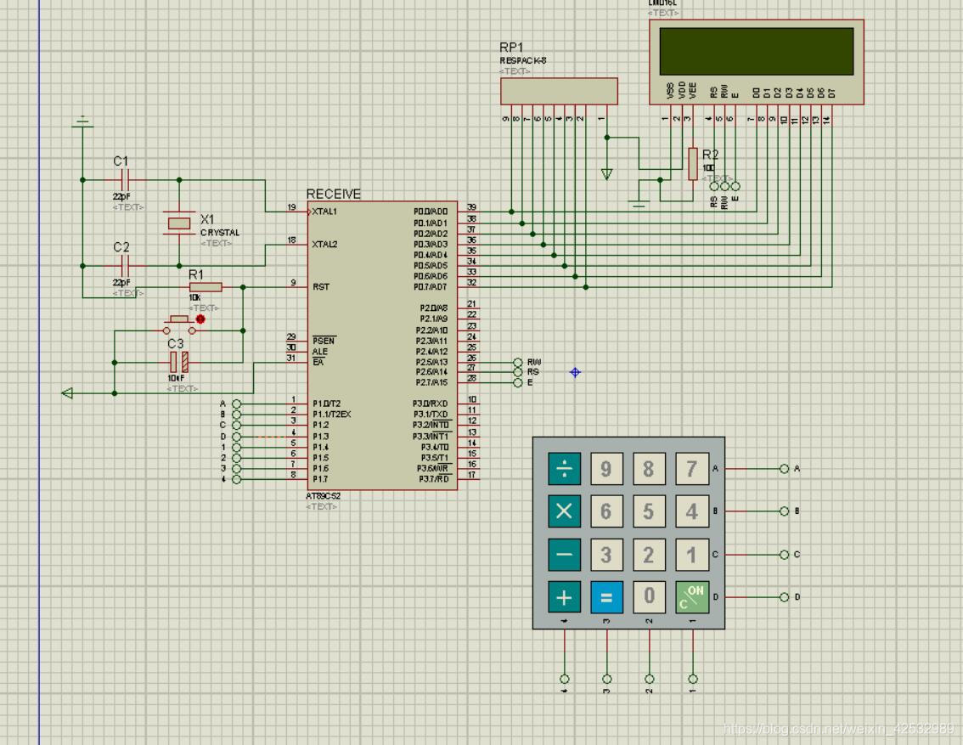The height and width of the screenshot is (745, 963).
Task: Click the keypad digit 9 key
Action: click(x=606, y=469)
